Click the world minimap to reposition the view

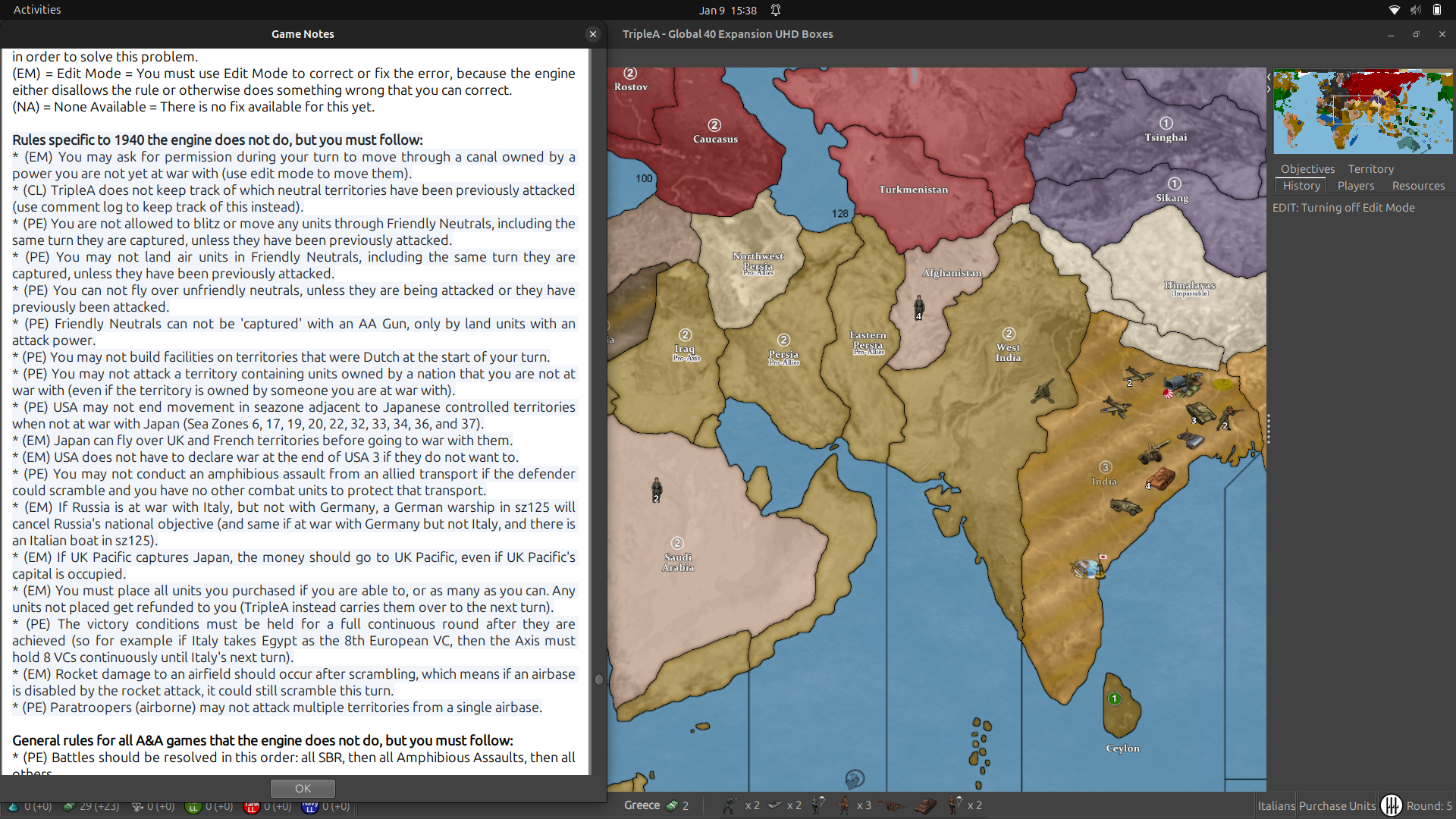pyautogui.click(x=1361, y=111)
